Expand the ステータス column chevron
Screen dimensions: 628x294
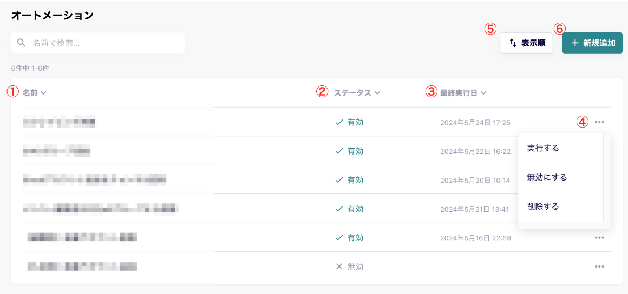point(377,93)
